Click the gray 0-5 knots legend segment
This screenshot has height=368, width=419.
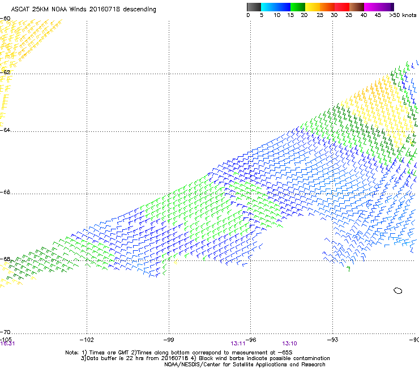[254, 7]
